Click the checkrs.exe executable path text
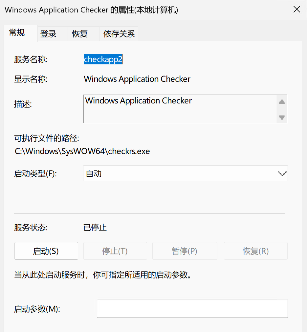Viewport: 307px width, 332px height. [x=82, y=151]
